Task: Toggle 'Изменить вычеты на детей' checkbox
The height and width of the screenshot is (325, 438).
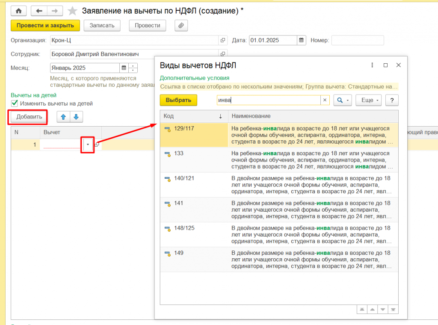Action: (x=15, y=103)
